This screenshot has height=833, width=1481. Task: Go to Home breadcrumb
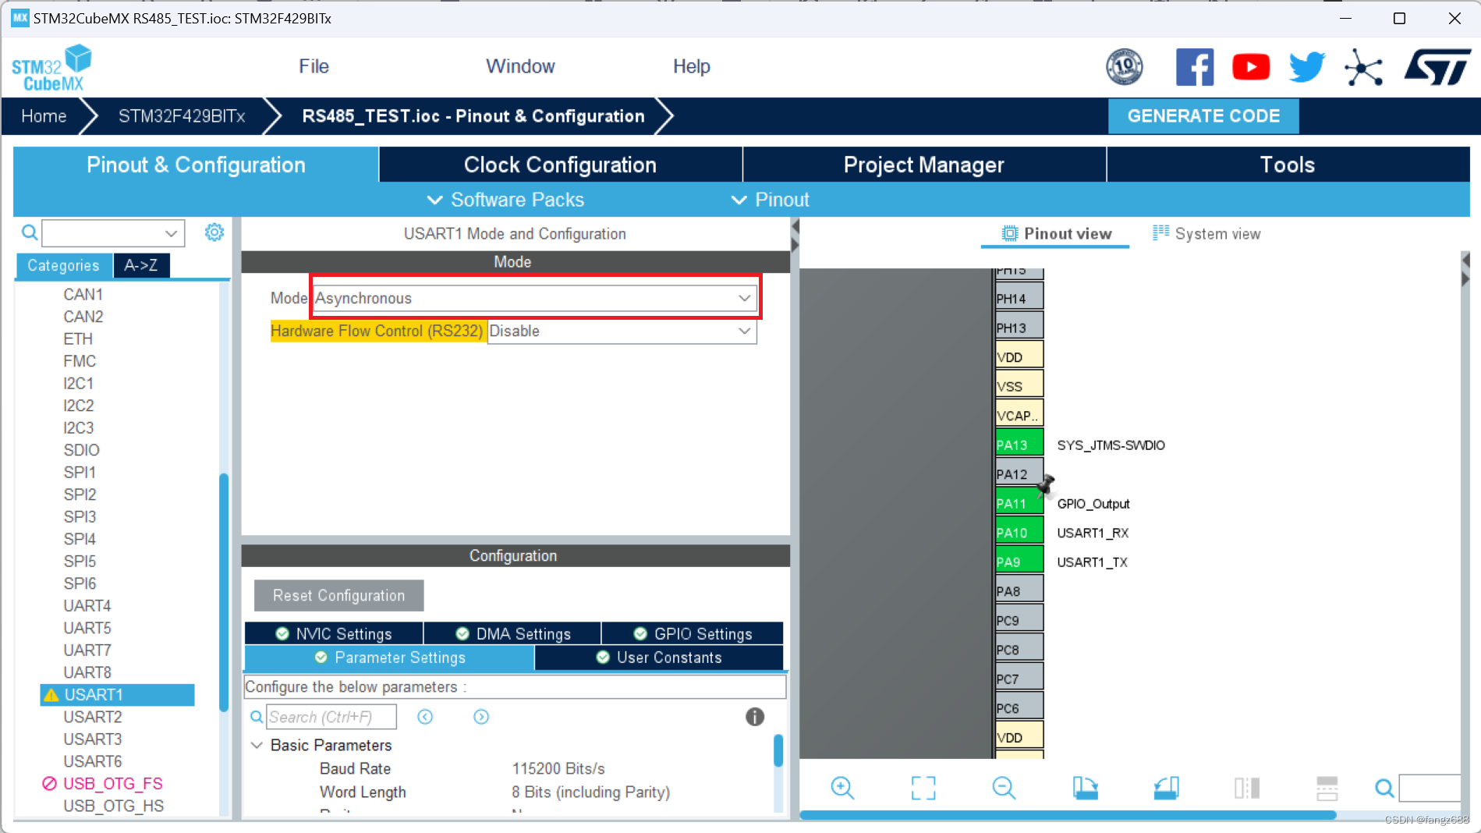(x=44, y=116)
